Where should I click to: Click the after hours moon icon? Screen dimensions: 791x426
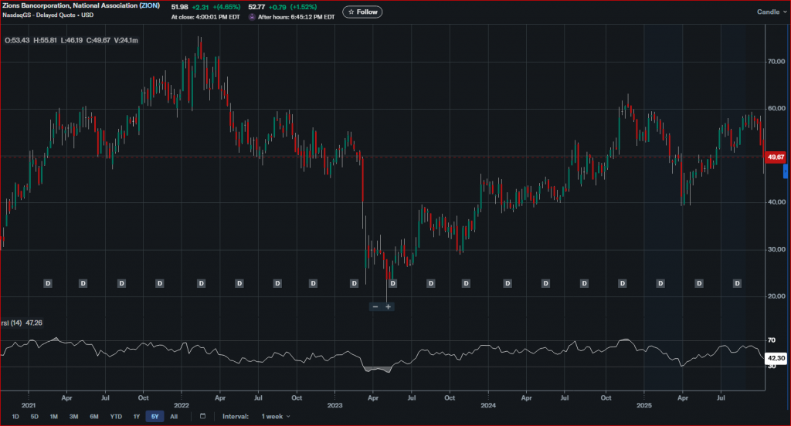click(x=252, y=16)
